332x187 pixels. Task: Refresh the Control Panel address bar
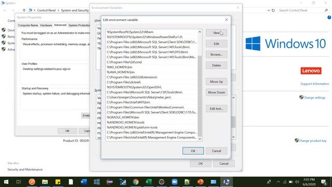273,10
